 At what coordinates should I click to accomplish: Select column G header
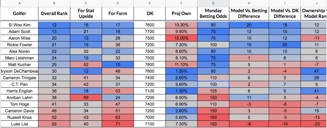coord(213,3)
